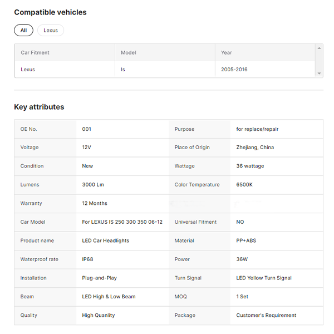Screen dimensions: 334x334
Task: Click the fitment table scroll up arrow
Action: pyautogui.click(x=319, y=48)
